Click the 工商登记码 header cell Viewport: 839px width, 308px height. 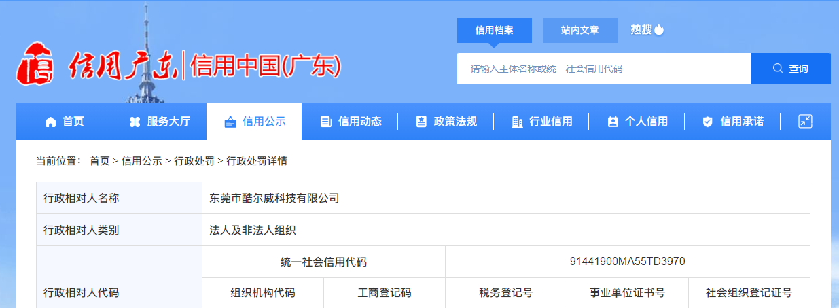click(x=385, y=293)
